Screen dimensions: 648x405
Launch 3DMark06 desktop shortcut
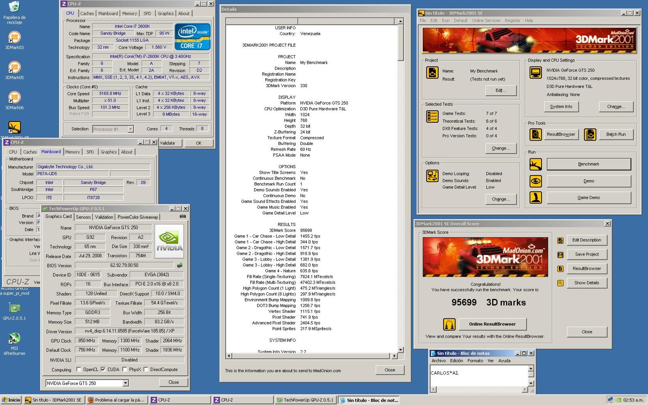tap(14, 100)
